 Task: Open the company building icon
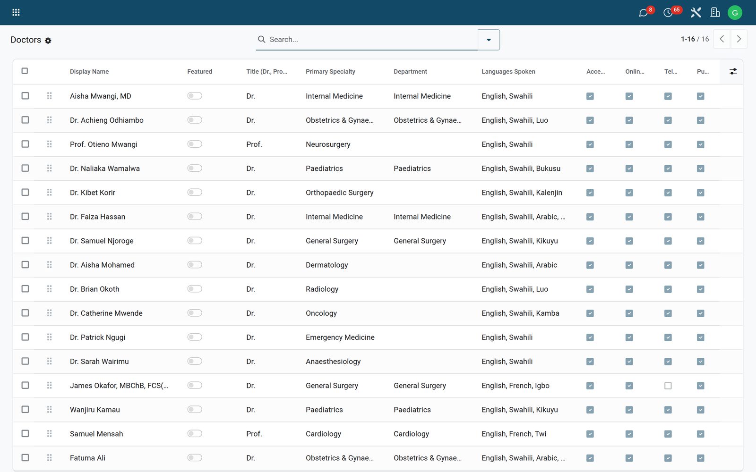[715, 12]
